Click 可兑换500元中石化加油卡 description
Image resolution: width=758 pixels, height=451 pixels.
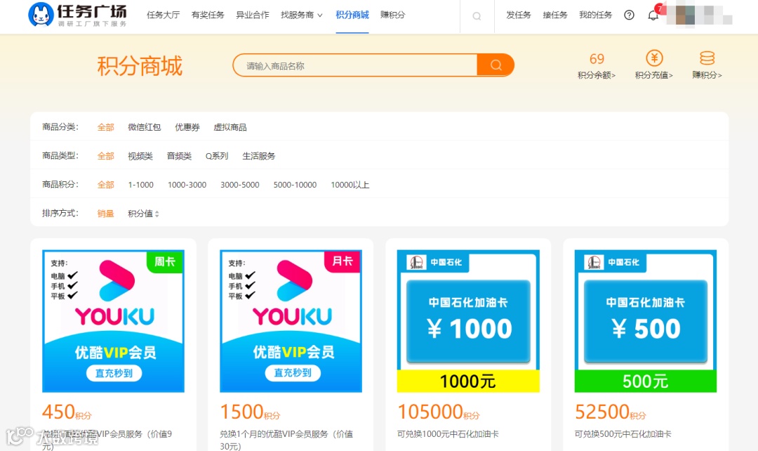tap(623, 434)
